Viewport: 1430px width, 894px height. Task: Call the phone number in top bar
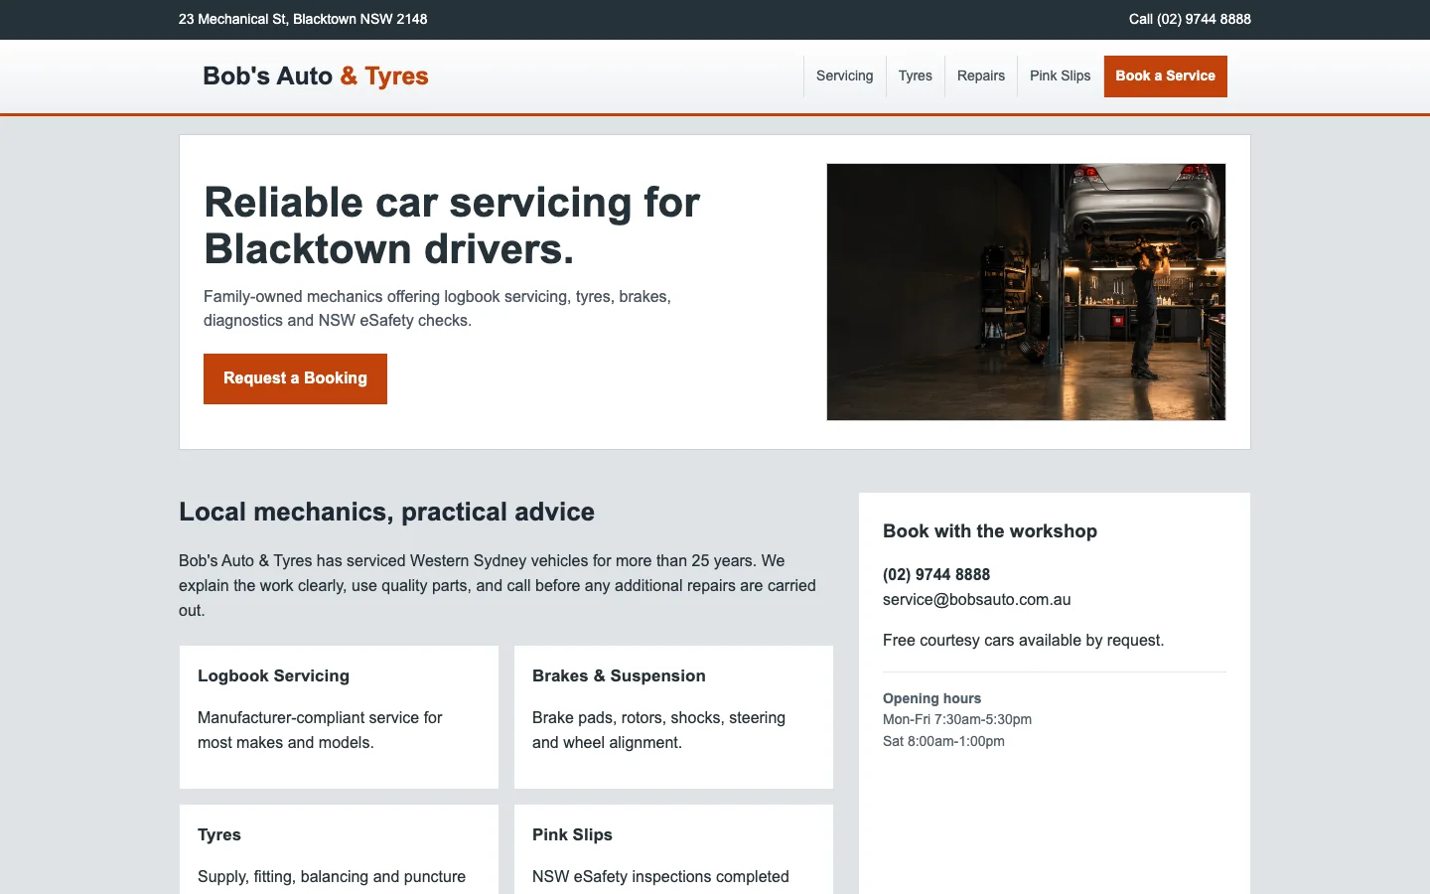[x=1190, y=19]
